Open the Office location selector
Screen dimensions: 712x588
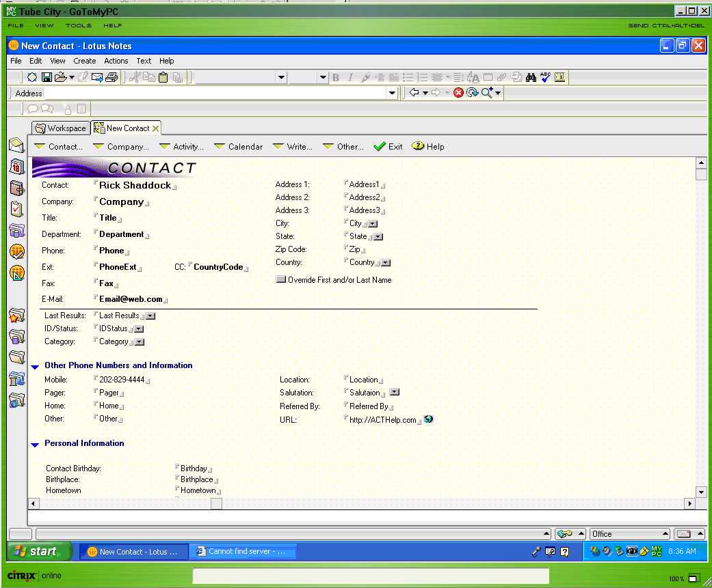point(630,534)
